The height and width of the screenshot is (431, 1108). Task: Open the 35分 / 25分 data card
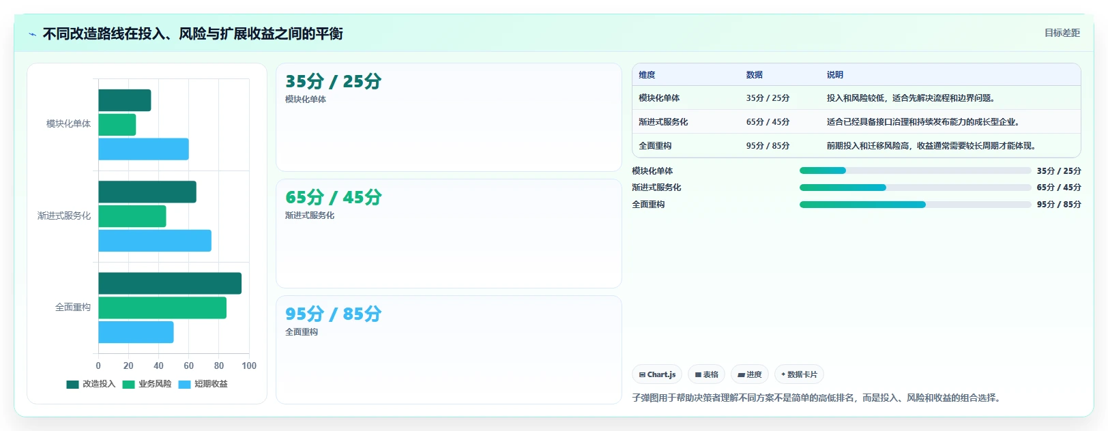449,117
